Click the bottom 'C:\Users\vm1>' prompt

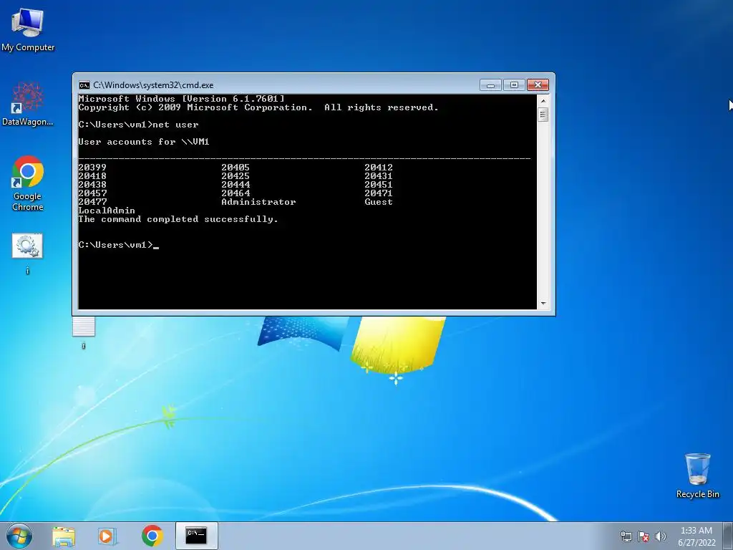click(x=115, y=245)
